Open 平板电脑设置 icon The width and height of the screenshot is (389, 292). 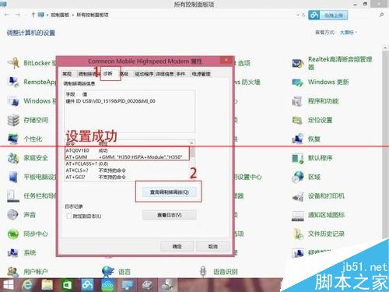coord(13,177)
